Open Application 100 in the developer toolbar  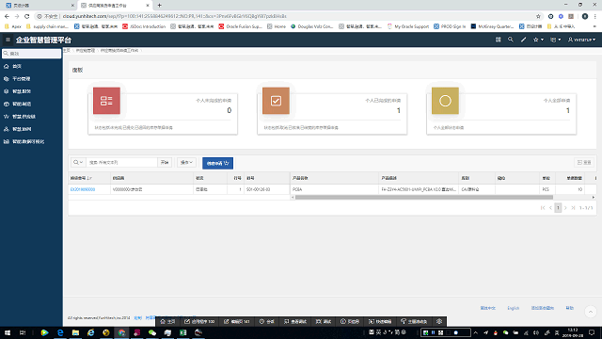[199, 321]
